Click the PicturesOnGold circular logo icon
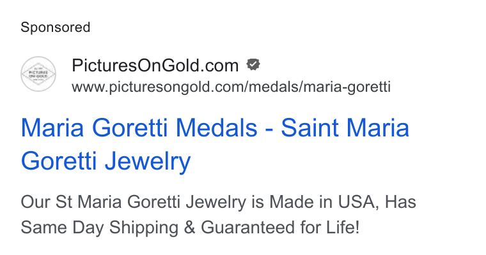The width and height of the screenshot is (486, 255). (38, 74)
